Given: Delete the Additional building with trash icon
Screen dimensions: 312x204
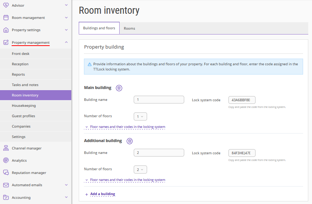Looking at the screenshot, I should (x=130, y=141).
